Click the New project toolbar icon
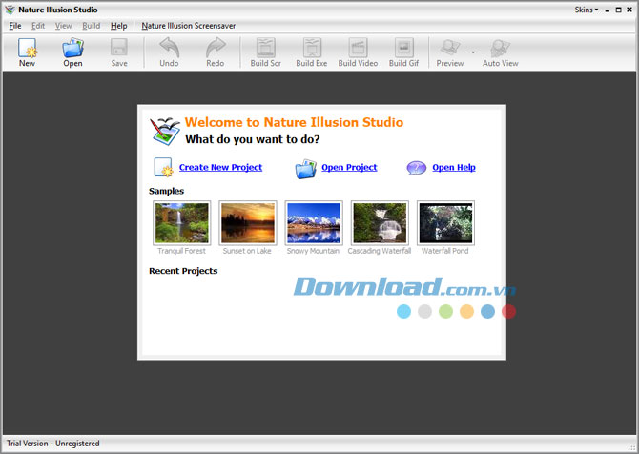639x454 pixels. point(28,48)
